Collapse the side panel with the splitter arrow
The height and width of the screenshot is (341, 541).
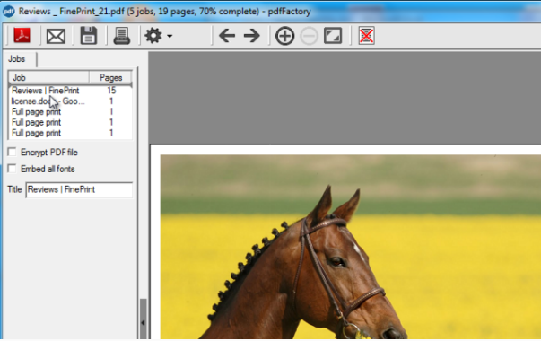143,322
